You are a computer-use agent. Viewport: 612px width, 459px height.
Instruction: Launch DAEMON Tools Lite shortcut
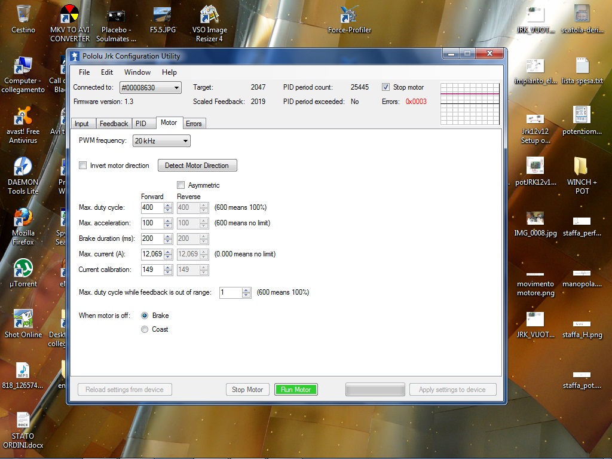[23, 176]
